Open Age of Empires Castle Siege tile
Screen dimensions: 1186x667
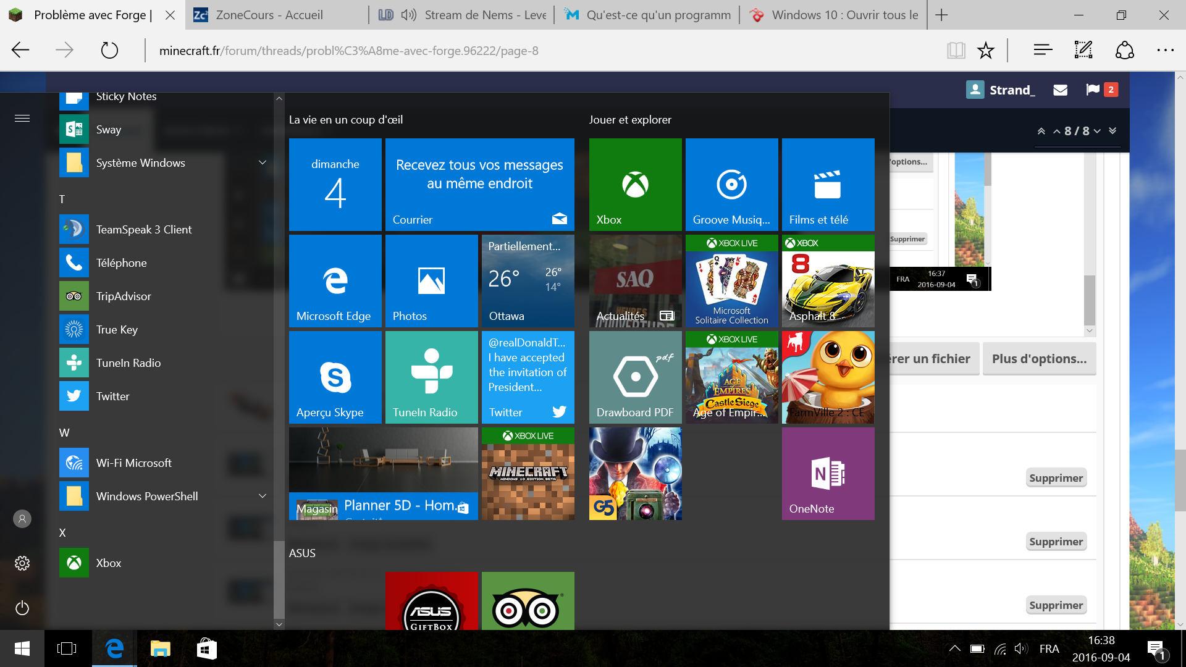[x=732, y=377]
